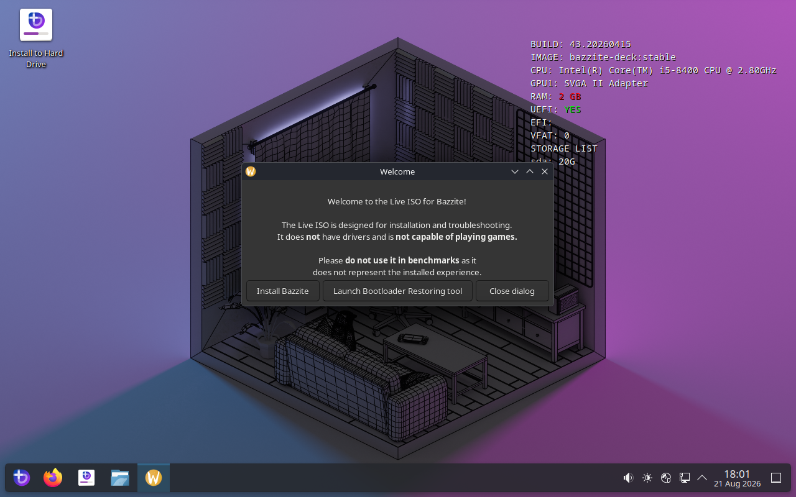Open the clock showing 18:01
The height and width of the screenshot is (497, 796).
point(737,474)
